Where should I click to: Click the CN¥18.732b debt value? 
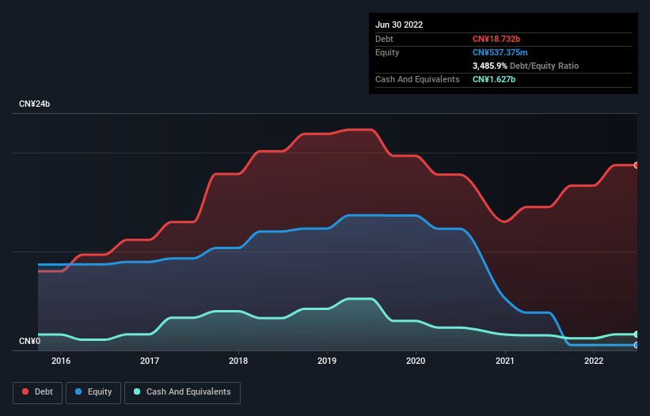pos(496,39)
